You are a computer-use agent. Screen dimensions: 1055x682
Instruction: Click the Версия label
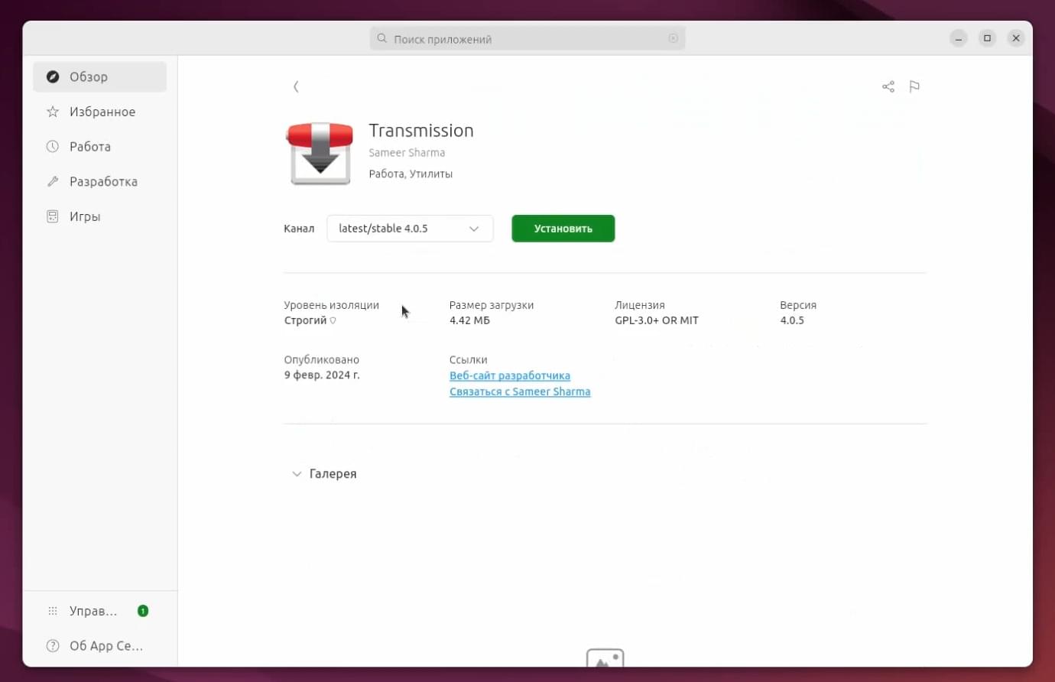click(798, 305)
